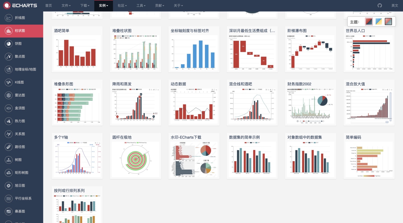The image size is (403, 223).
Task: Choose the red and dark theme swatch
Action: [369, 21]
